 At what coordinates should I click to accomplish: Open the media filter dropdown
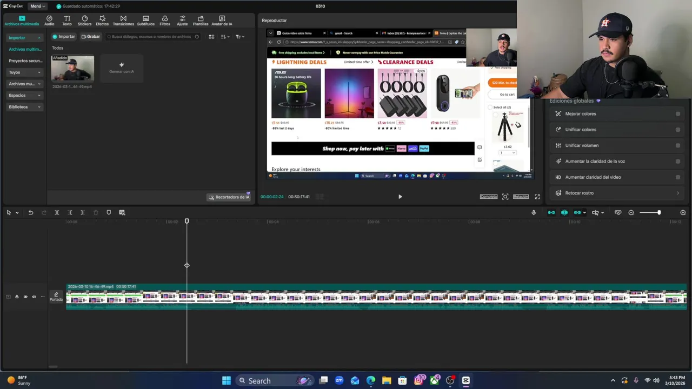pyautogui.click(x=240, y=37)
